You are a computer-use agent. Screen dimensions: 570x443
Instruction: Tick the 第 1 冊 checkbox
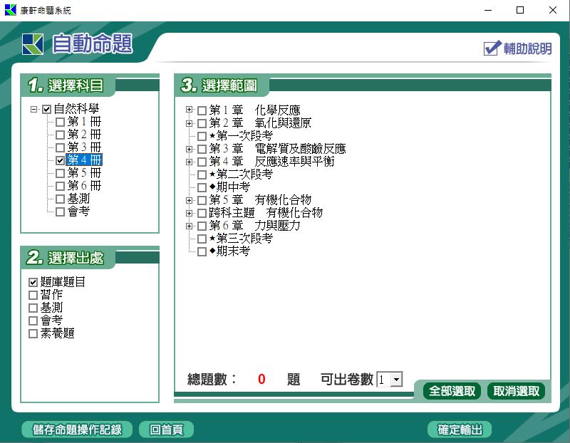(61, 122)
